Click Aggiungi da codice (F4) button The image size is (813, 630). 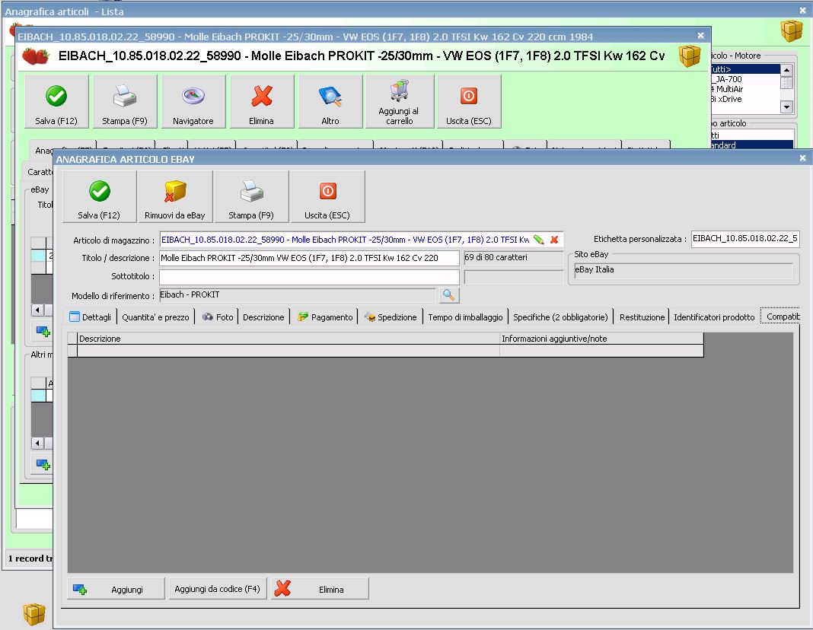[x=217, y=589]
